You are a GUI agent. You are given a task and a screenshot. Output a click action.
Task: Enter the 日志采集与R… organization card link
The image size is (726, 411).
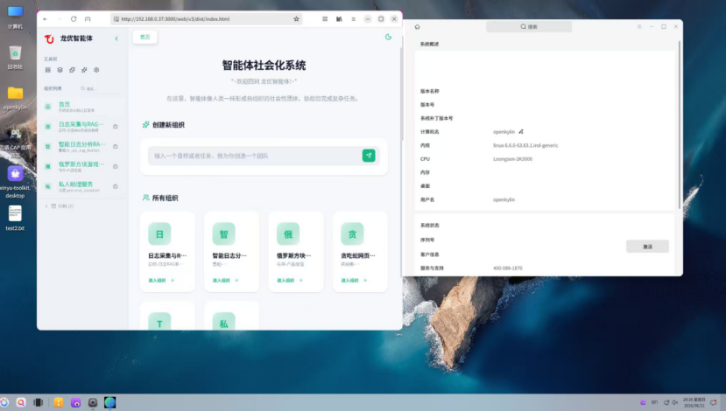pyautogui.click(x=160, y=280)
